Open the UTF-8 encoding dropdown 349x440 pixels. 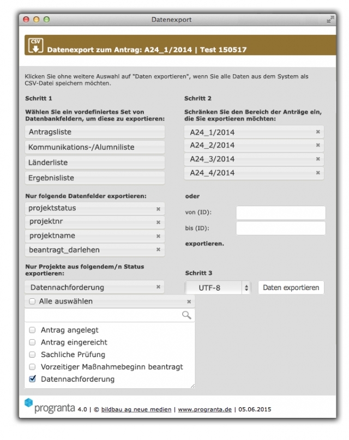click(218, 287)
